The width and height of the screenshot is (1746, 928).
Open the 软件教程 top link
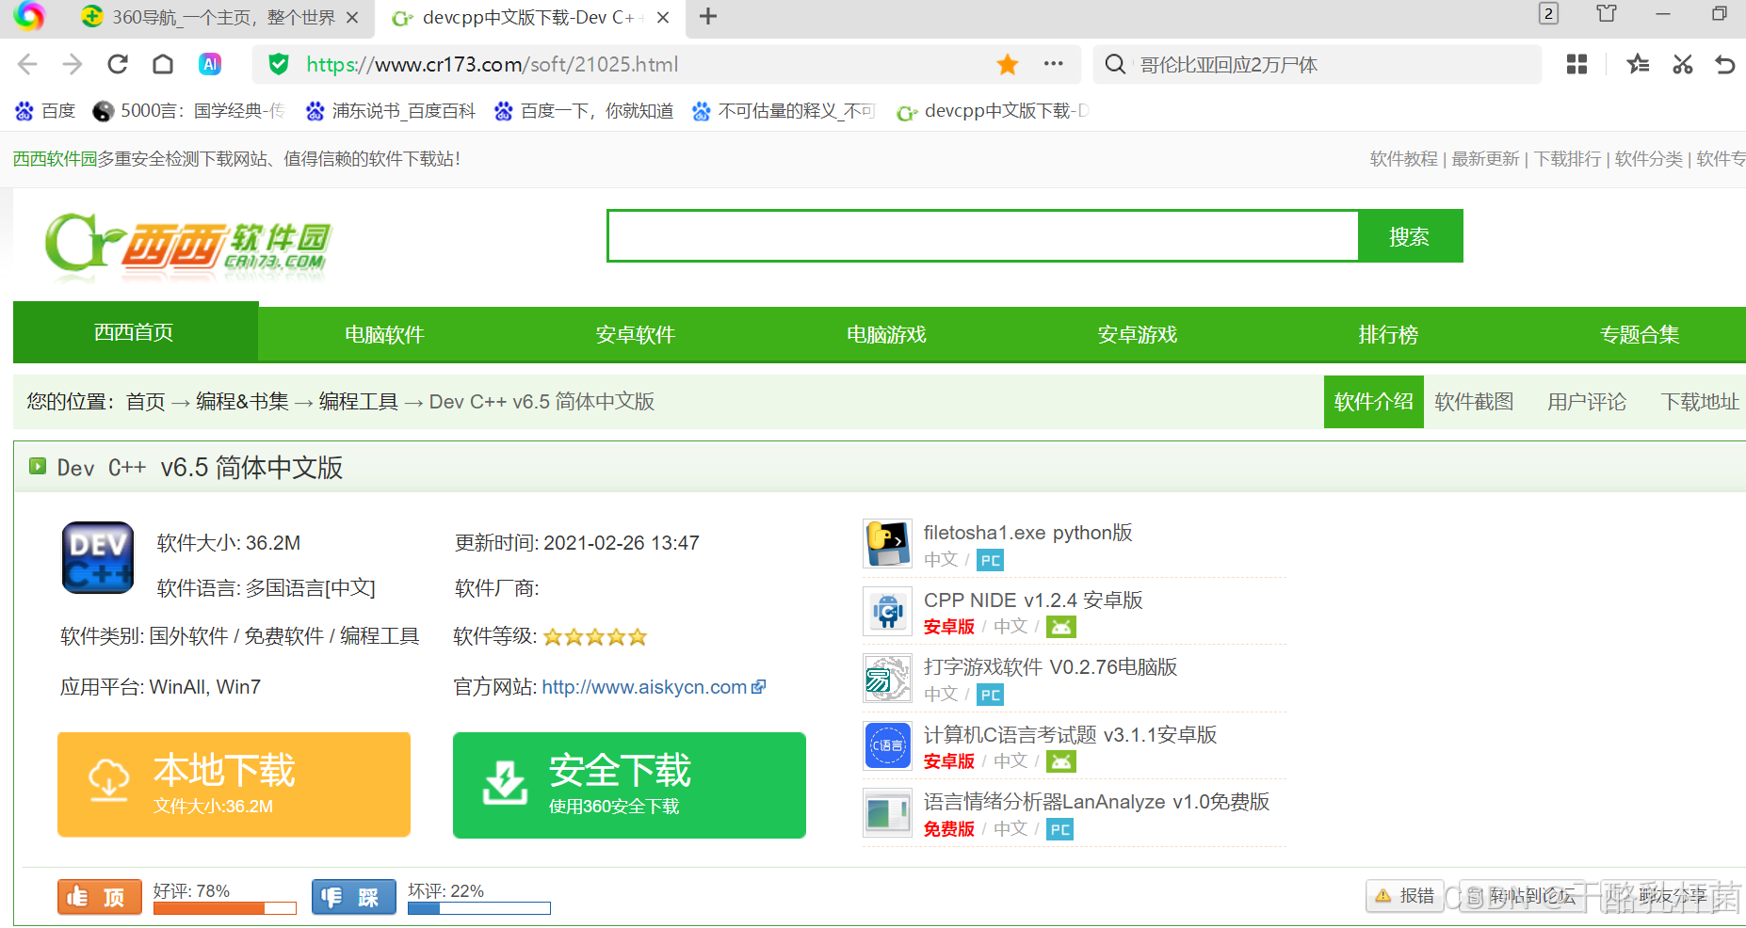coord(1404,159)
